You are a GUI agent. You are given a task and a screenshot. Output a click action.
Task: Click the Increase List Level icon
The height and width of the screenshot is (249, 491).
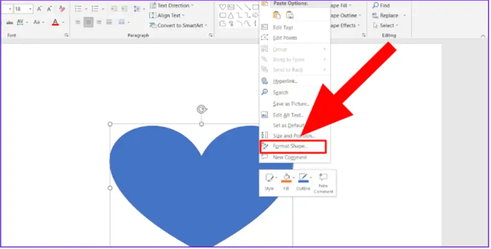[x=125, y=9]
